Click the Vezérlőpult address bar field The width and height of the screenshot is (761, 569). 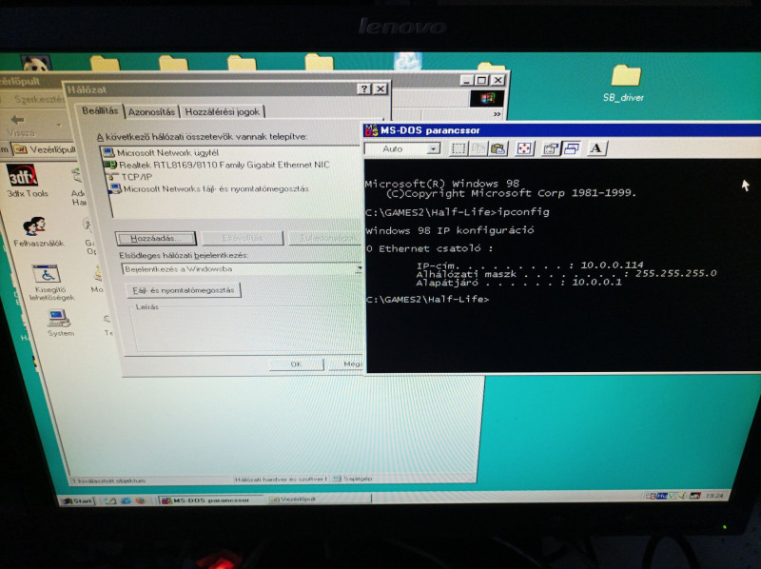tap(44, 149)
